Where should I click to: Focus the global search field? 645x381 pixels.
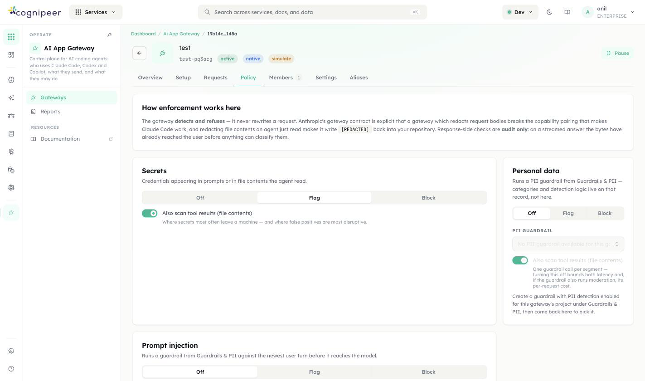[312, 12]
